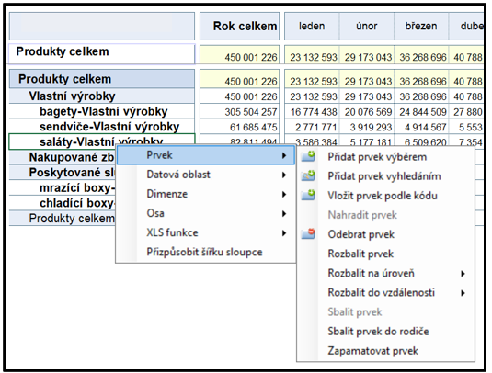
Task: Select the chladící boxy row
Action: (63, 203)
